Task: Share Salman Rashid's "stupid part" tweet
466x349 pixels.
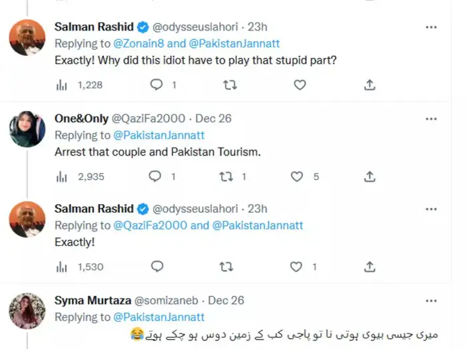Action: (370, 85)
